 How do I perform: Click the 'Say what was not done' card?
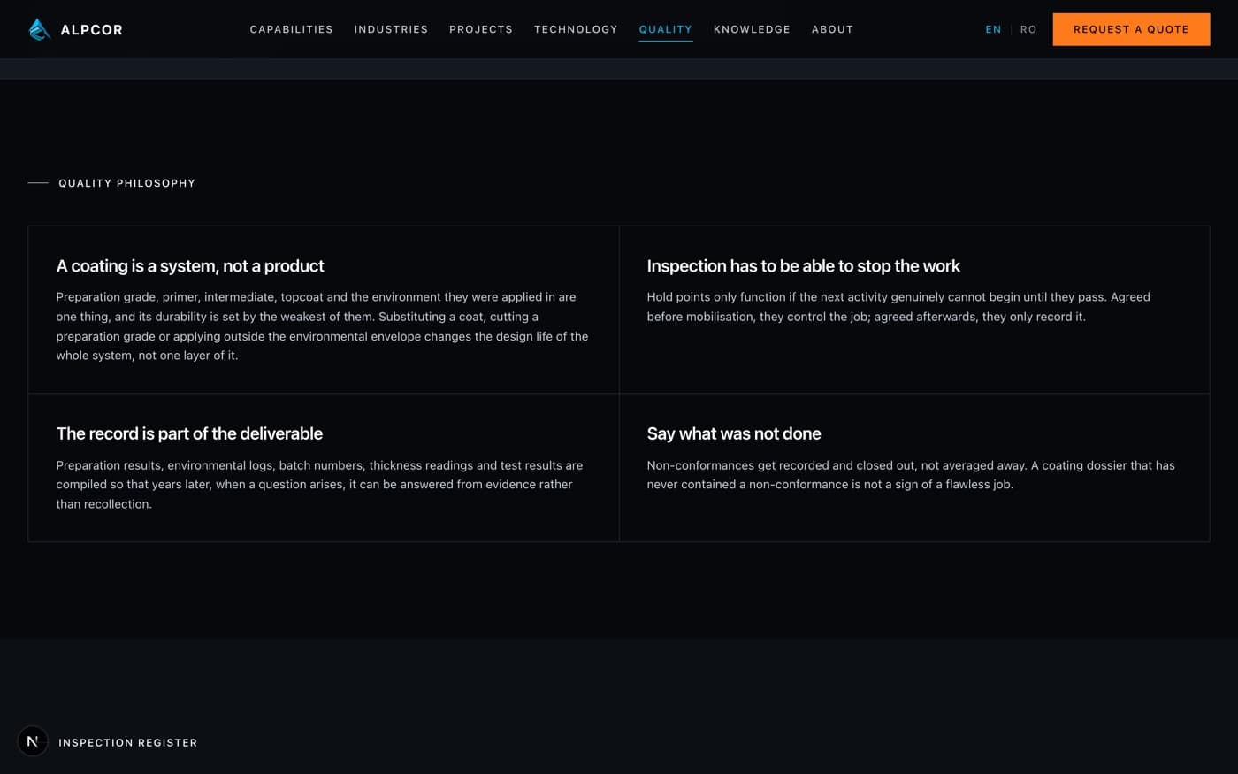pos(914,468)
